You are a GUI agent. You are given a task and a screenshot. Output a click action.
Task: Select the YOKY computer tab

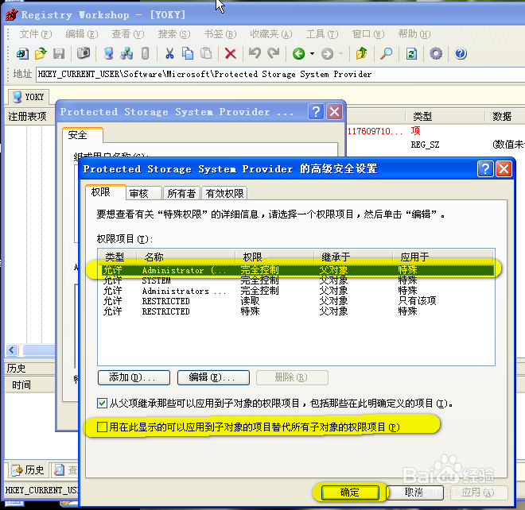coord(29,97)
